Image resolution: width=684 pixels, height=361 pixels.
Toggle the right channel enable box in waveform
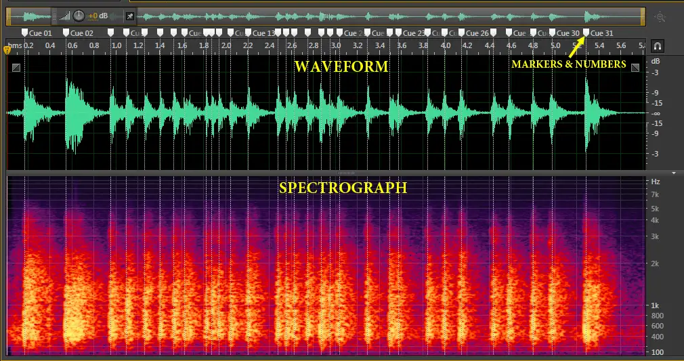click(635, 67)
